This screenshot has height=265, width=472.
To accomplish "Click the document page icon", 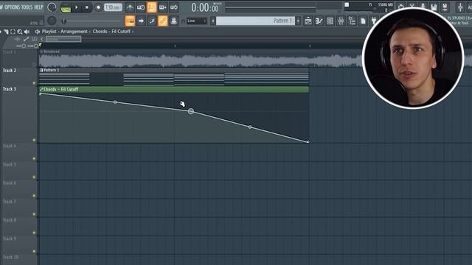I will 363,21.
